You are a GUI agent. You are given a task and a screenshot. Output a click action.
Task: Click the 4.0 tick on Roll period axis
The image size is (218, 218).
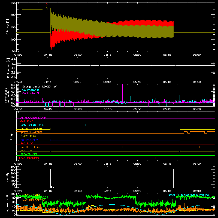click(x=13, y=68)
